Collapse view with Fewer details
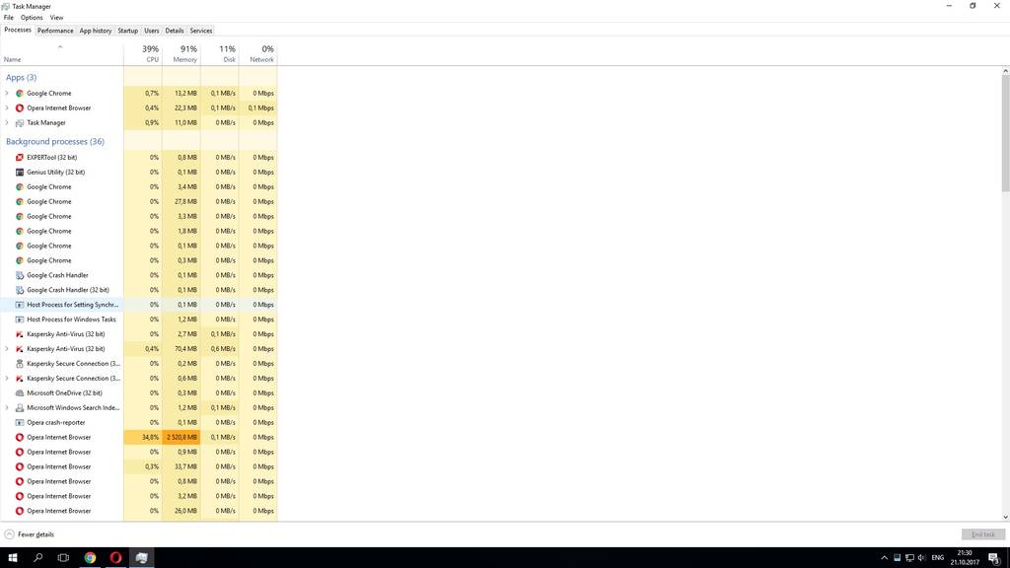This screenshot has width=1010, height=568. click(x=29, y=534)
